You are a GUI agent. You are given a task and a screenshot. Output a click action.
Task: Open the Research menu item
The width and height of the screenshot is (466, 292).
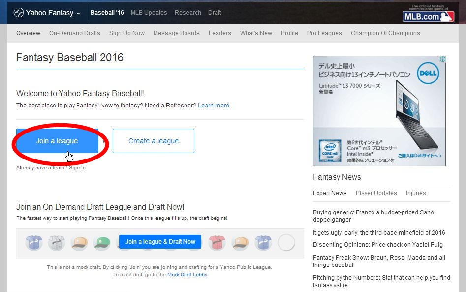click(x=188, y=13)
